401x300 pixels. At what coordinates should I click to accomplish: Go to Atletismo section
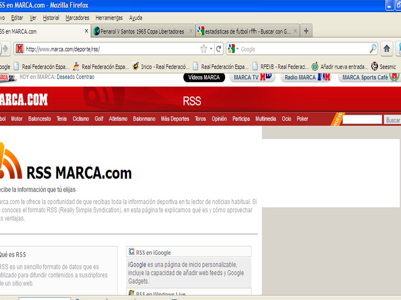click(118, 119)
